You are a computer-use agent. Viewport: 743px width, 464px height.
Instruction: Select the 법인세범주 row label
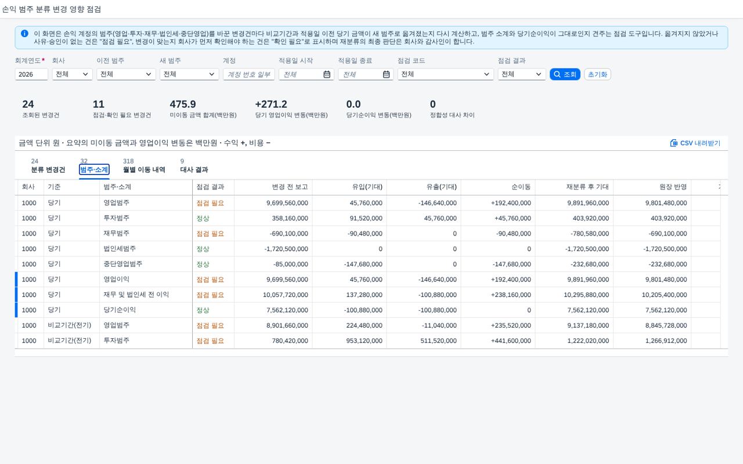(120, 248)
